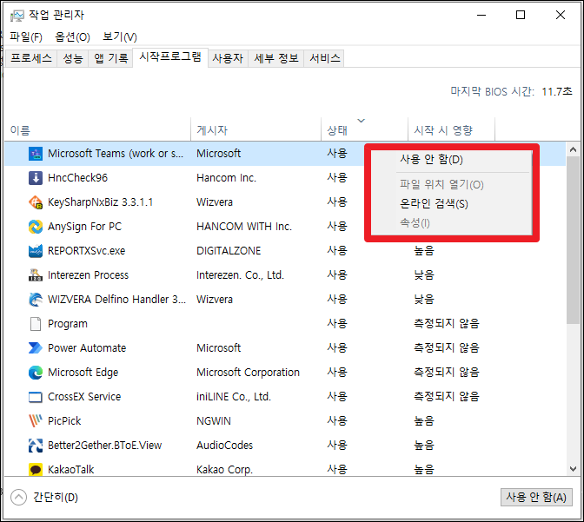Switch to the 프로세스 tab
The height and width of the screenshot is (522, 584).
click(31, 58)
